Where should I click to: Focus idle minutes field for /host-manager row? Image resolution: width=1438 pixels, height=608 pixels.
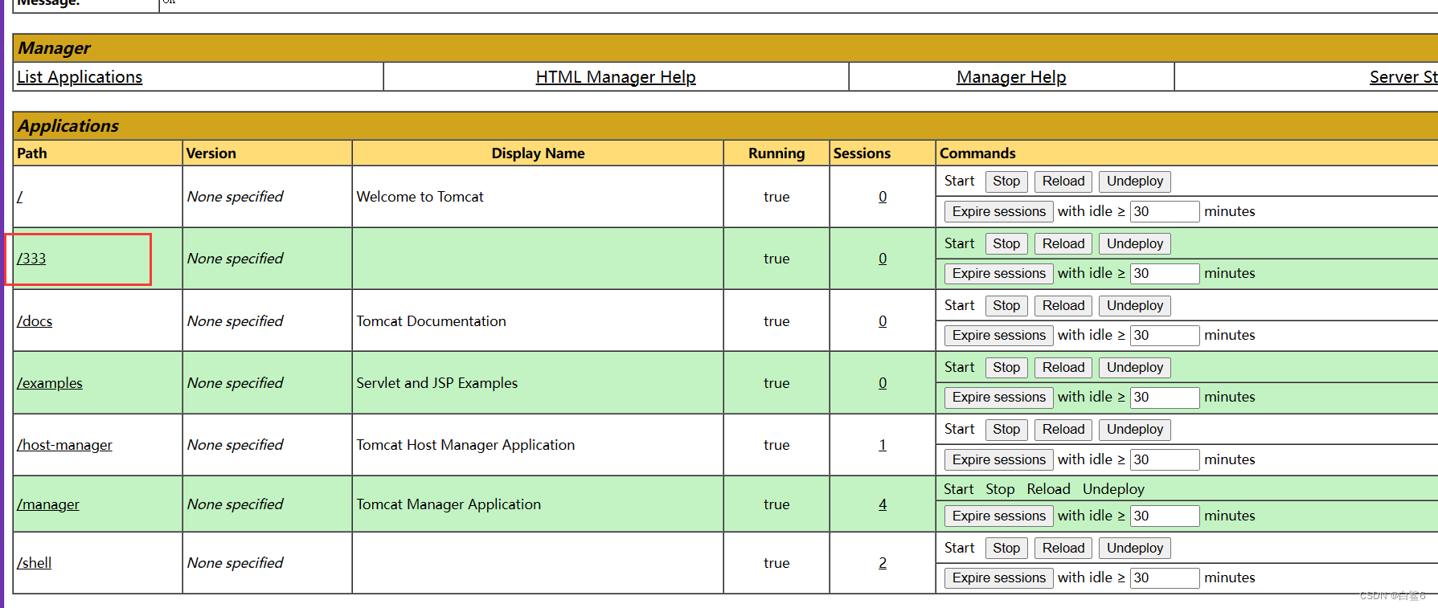tap(1165, 459)
